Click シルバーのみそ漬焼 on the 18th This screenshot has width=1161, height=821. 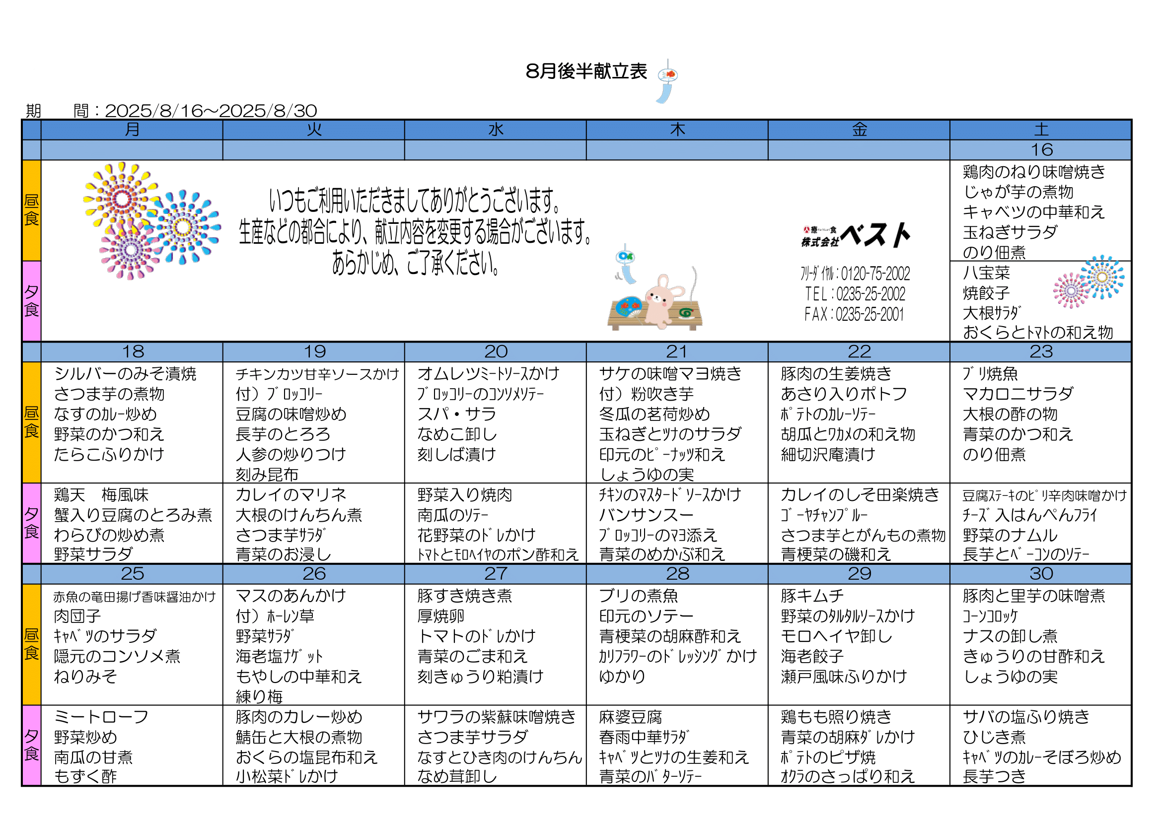click(125, 374)
